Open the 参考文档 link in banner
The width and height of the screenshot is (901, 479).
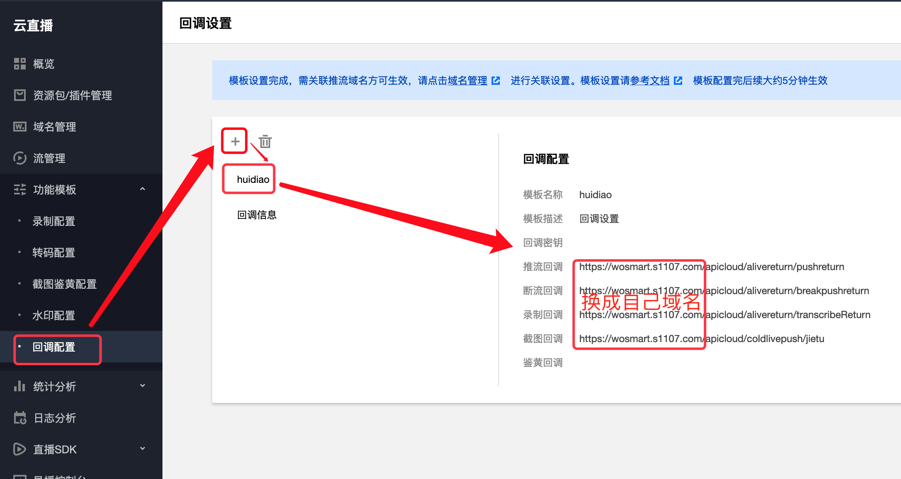pyautogui.click(x=649, y=81)
